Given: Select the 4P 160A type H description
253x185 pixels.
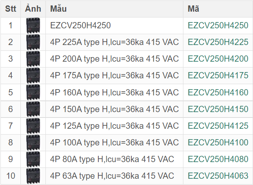Looking at the screenshot, I should 114,92.
